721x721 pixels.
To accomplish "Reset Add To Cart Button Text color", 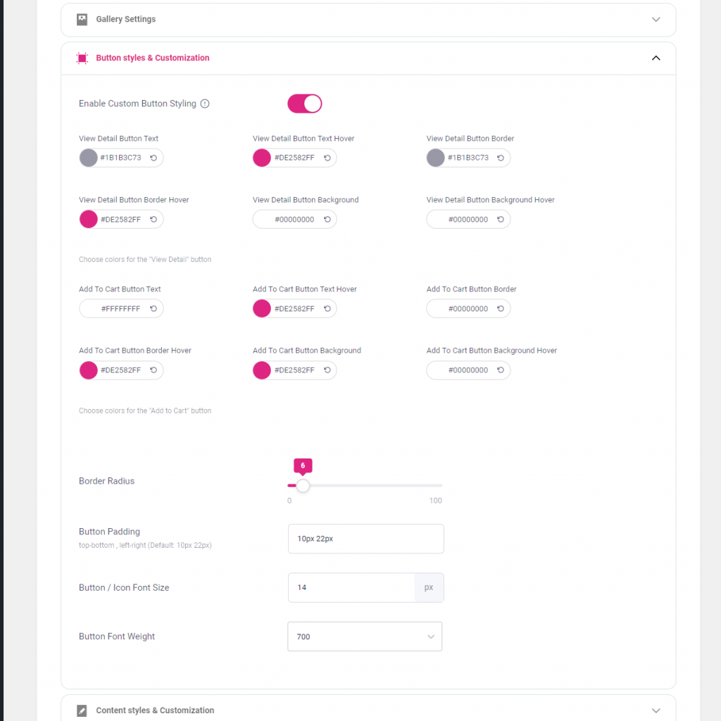I will pyautogui.click(x=153, y=308).
